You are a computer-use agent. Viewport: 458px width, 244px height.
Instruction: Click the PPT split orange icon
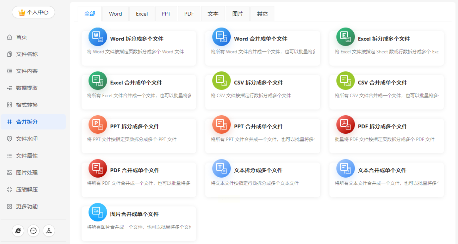[x=97, y=125]
